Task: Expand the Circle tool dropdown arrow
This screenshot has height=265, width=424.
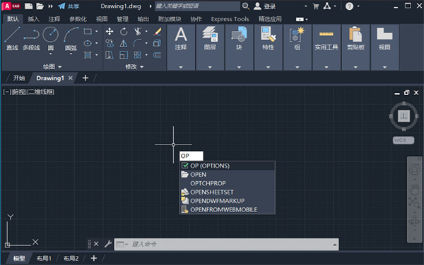Action: pos(51,54)
